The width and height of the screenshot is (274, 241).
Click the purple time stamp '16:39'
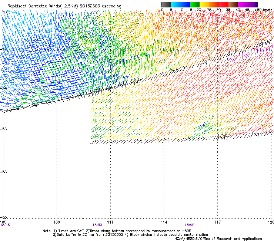(97, 225)
